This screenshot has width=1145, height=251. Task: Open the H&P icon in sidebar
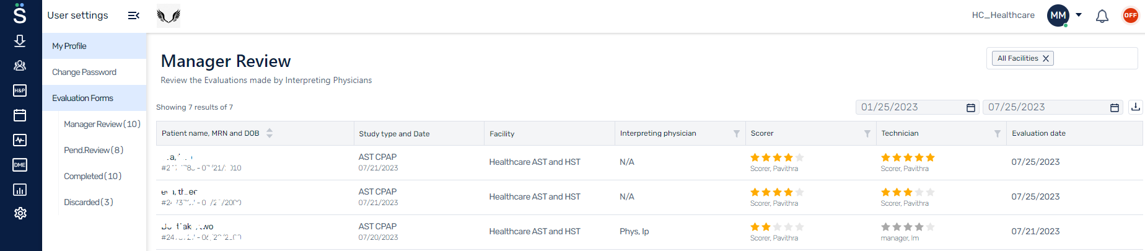pos(20,90)
